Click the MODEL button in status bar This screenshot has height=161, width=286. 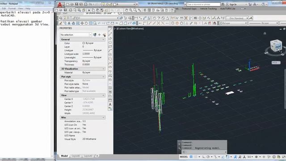(184, 157)
